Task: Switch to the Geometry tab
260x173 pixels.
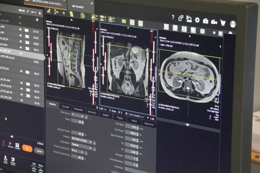Action: tap(92, 112)
